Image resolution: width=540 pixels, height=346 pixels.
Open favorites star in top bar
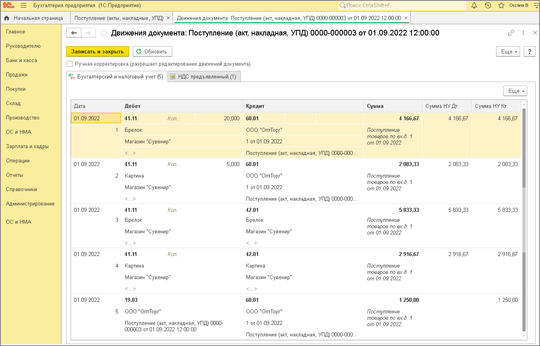[501, 6]
